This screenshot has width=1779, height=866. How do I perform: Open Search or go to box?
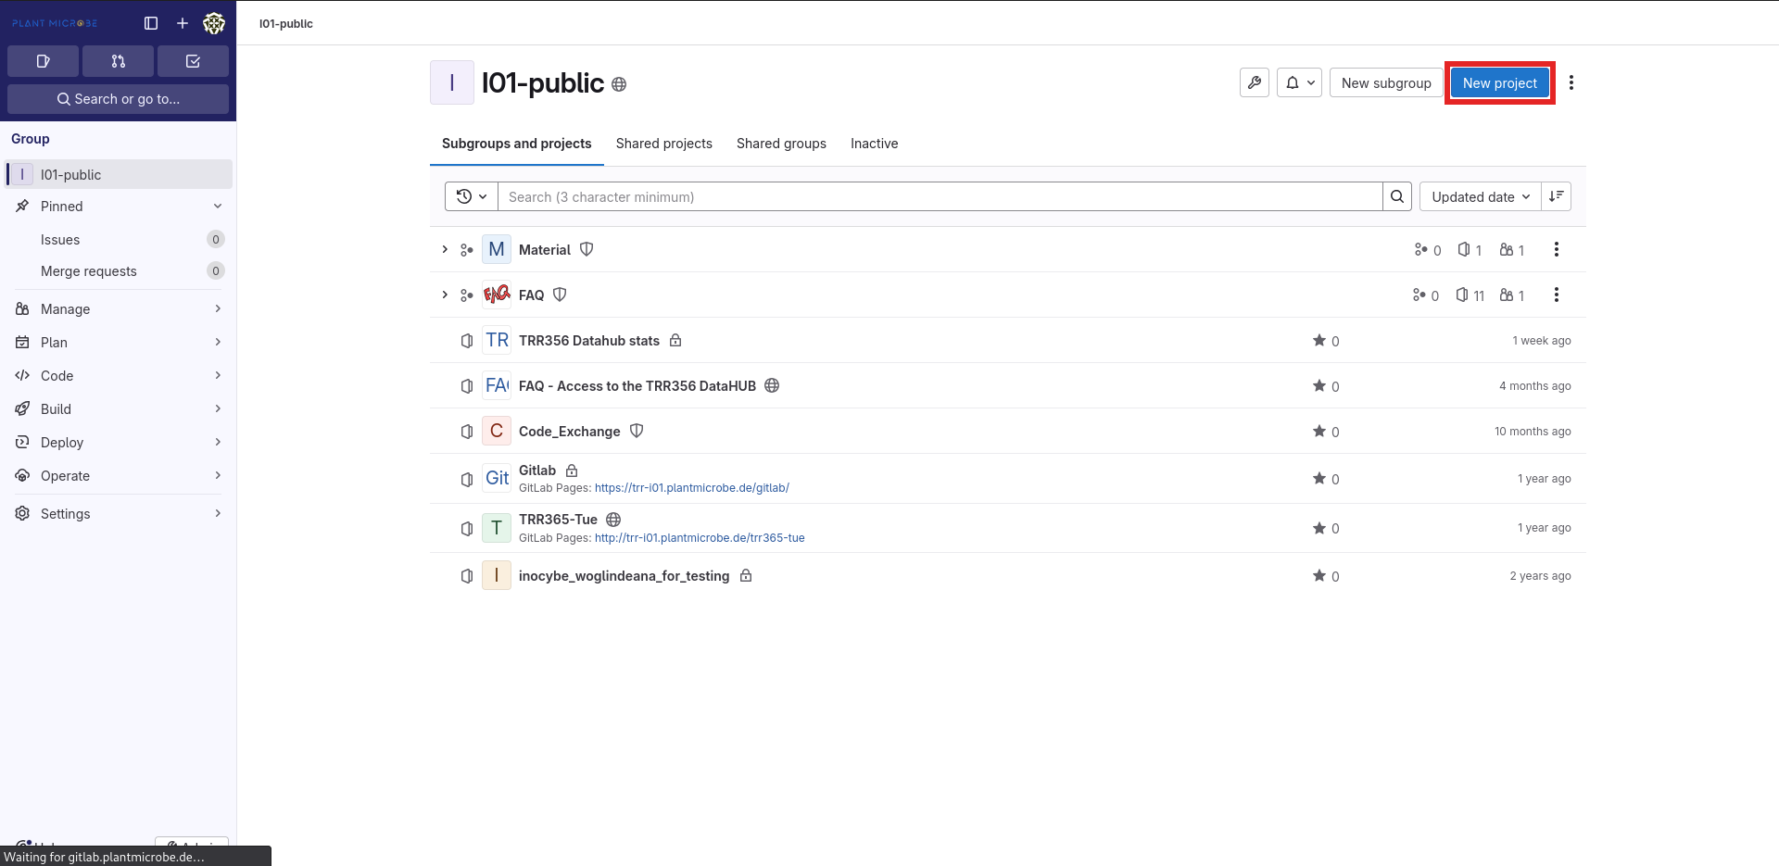118,99
